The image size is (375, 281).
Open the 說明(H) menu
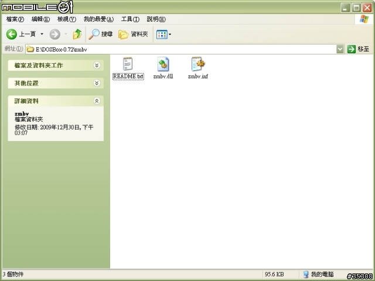point(156,19)
